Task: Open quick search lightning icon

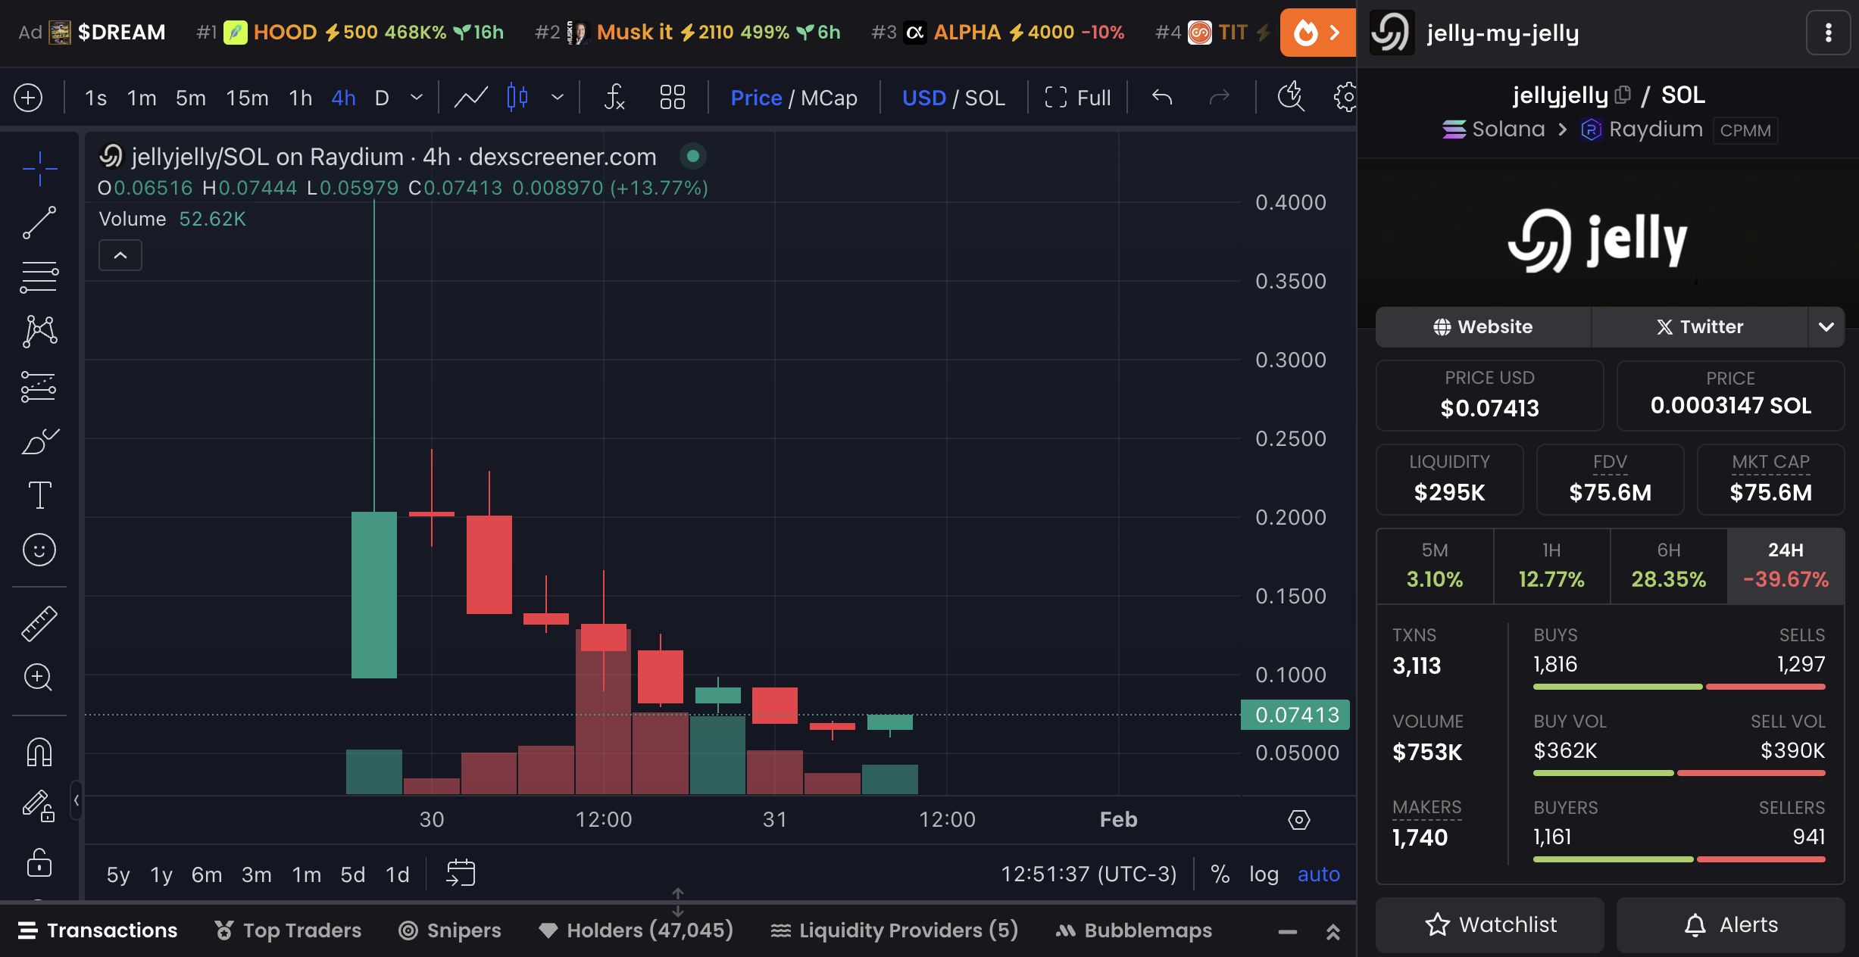Action: click(1291, 98)
